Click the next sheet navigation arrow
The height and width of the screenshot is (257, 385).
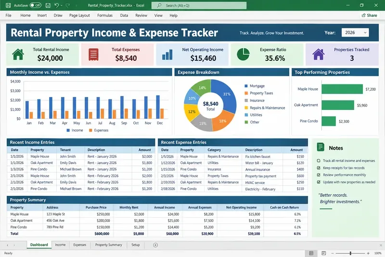(x=14, y=245)
